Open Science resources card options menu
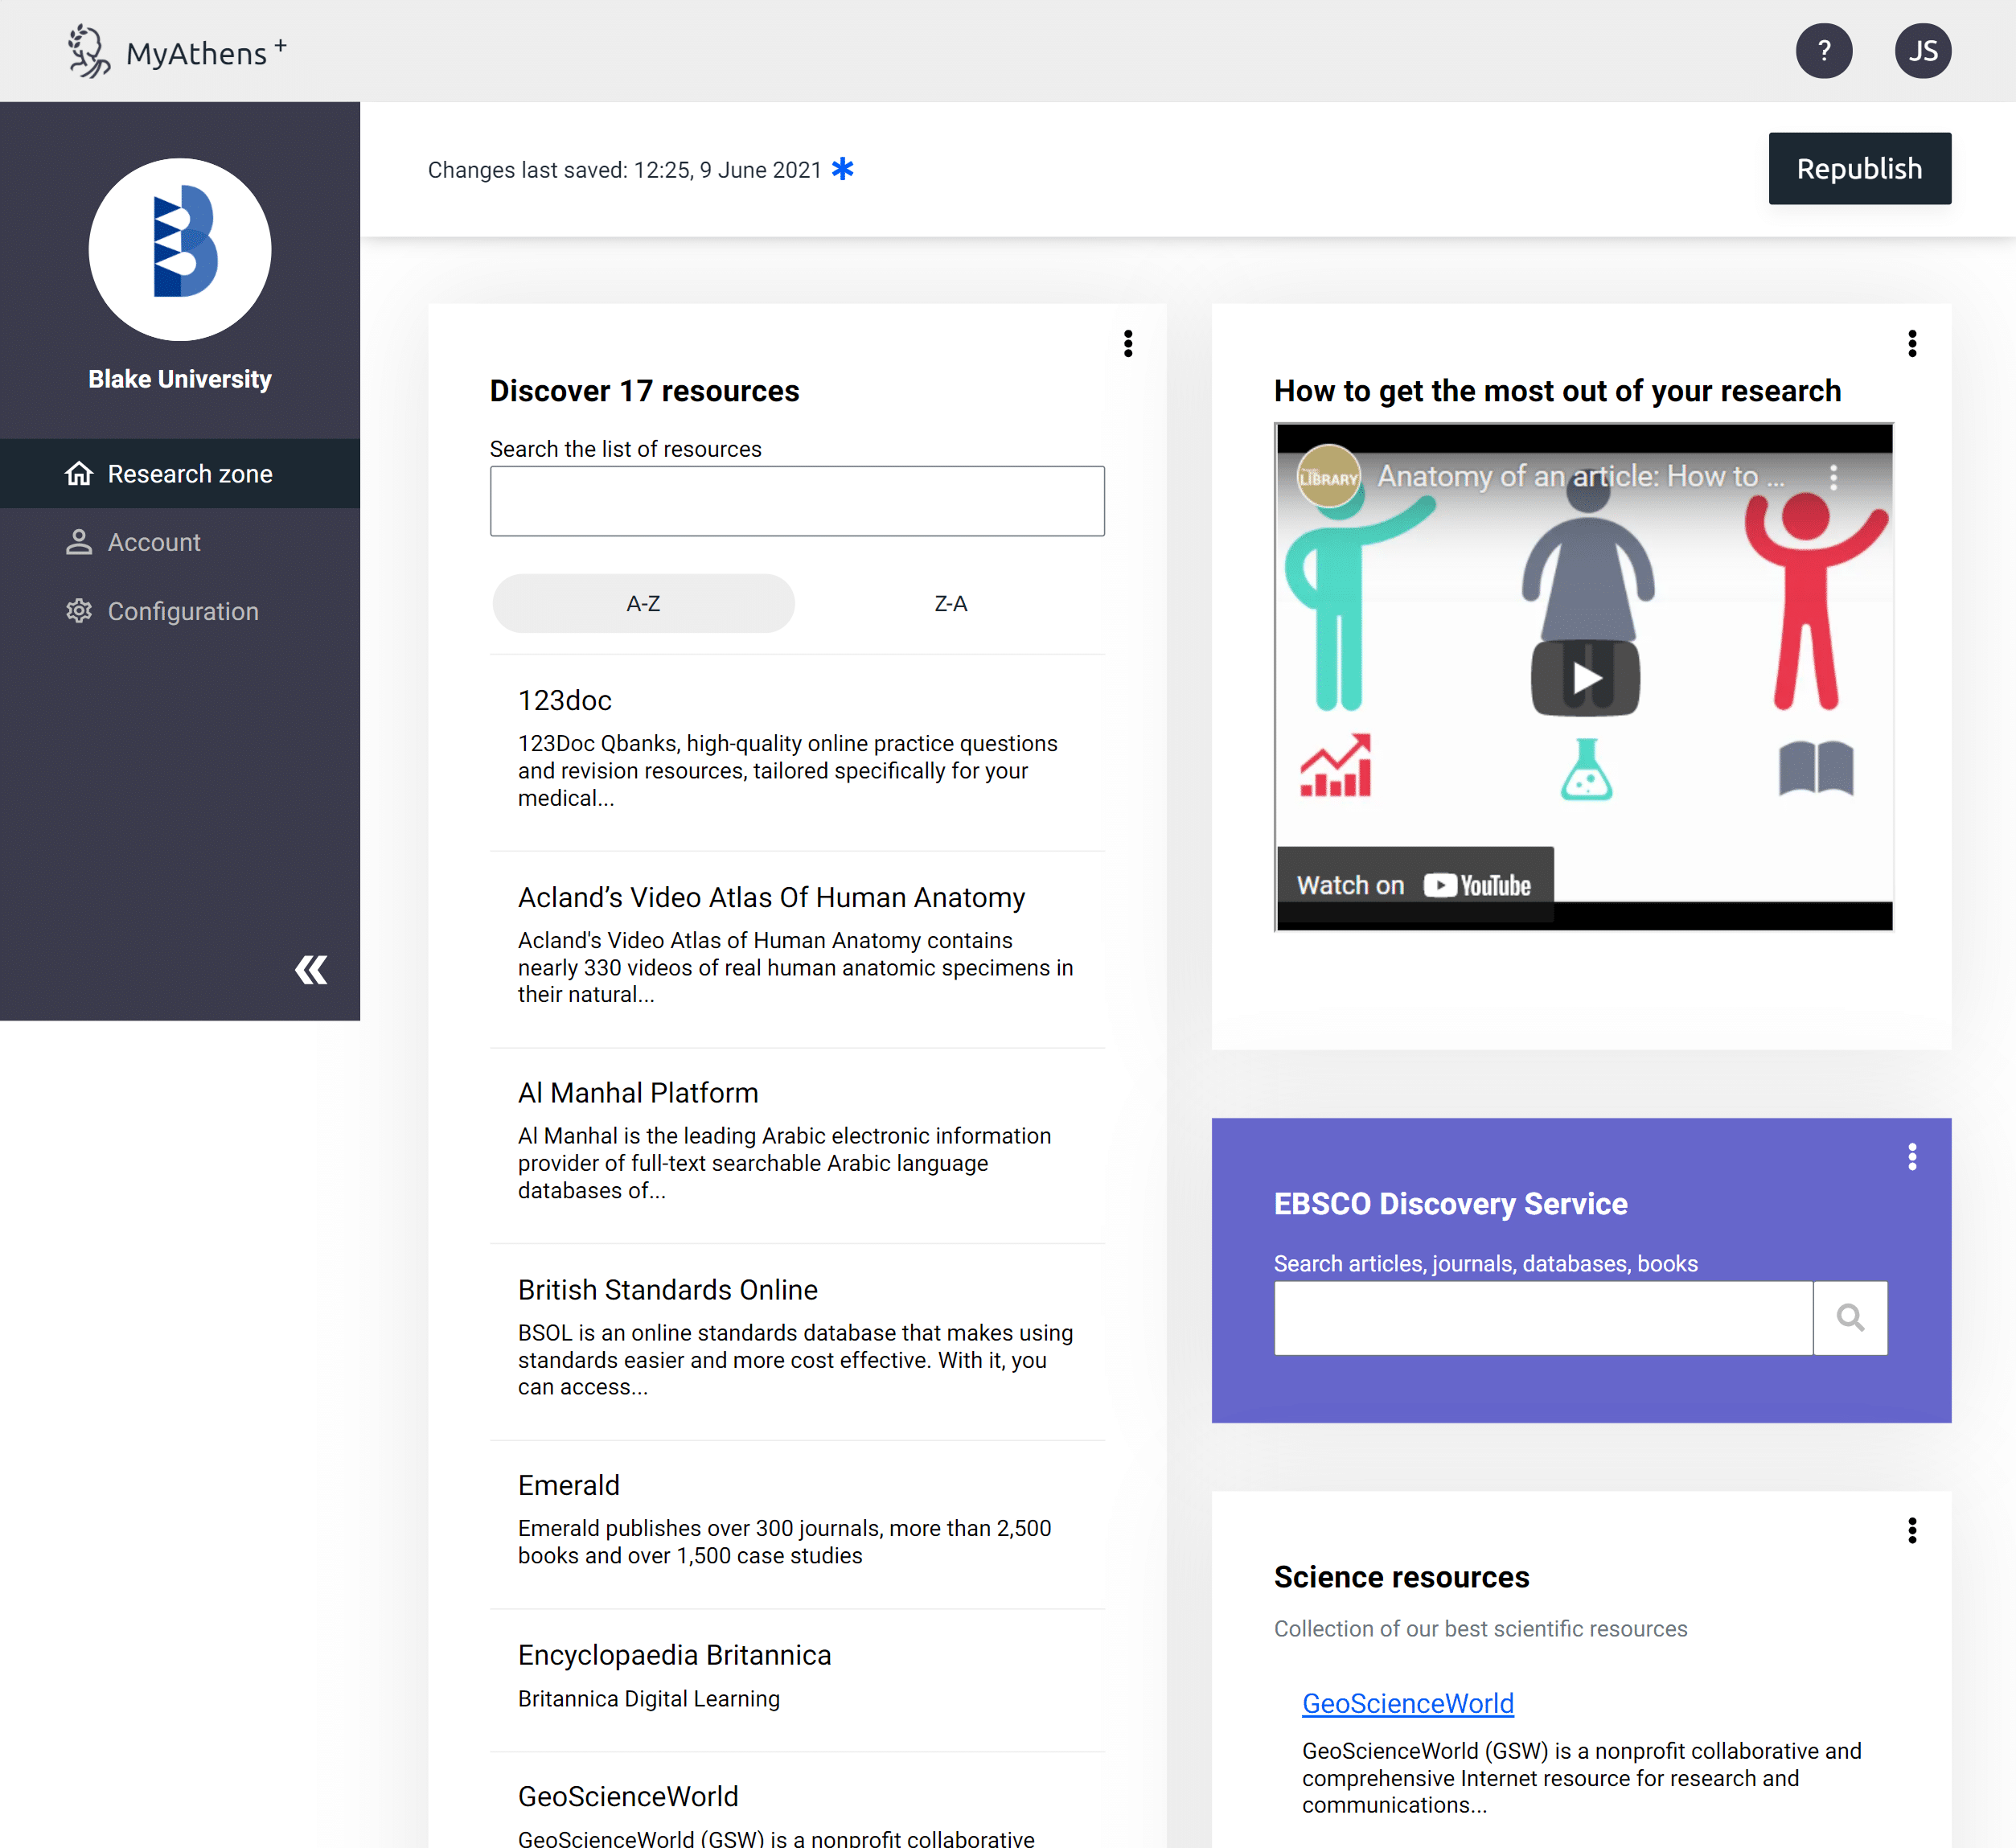The image size is (2016, 1848). (1912, 1530)
